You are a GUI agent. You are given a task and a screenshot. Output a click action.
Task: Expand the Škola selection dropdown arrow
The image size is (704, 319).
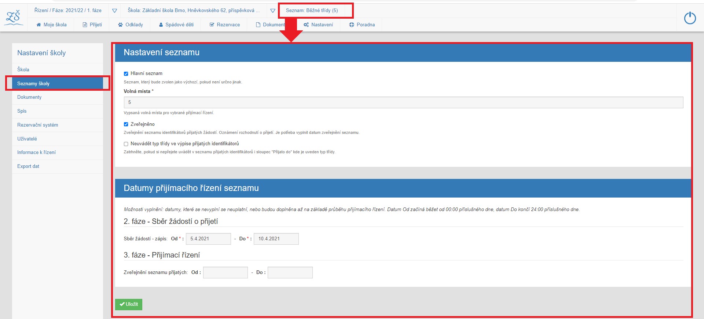(272, 11)
